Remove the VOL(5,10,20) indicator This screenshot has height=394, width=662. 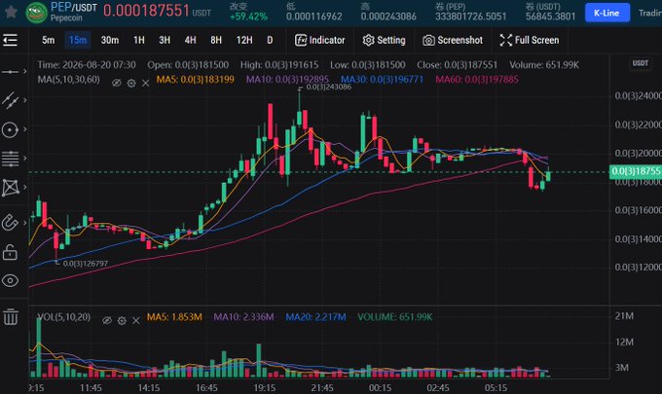click(x=136, y=321)
